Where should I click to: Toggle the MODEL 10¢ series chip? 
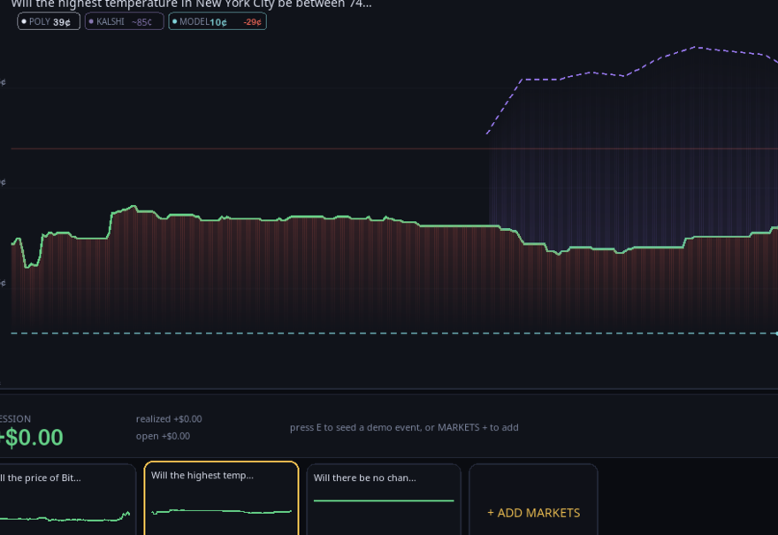217,21
